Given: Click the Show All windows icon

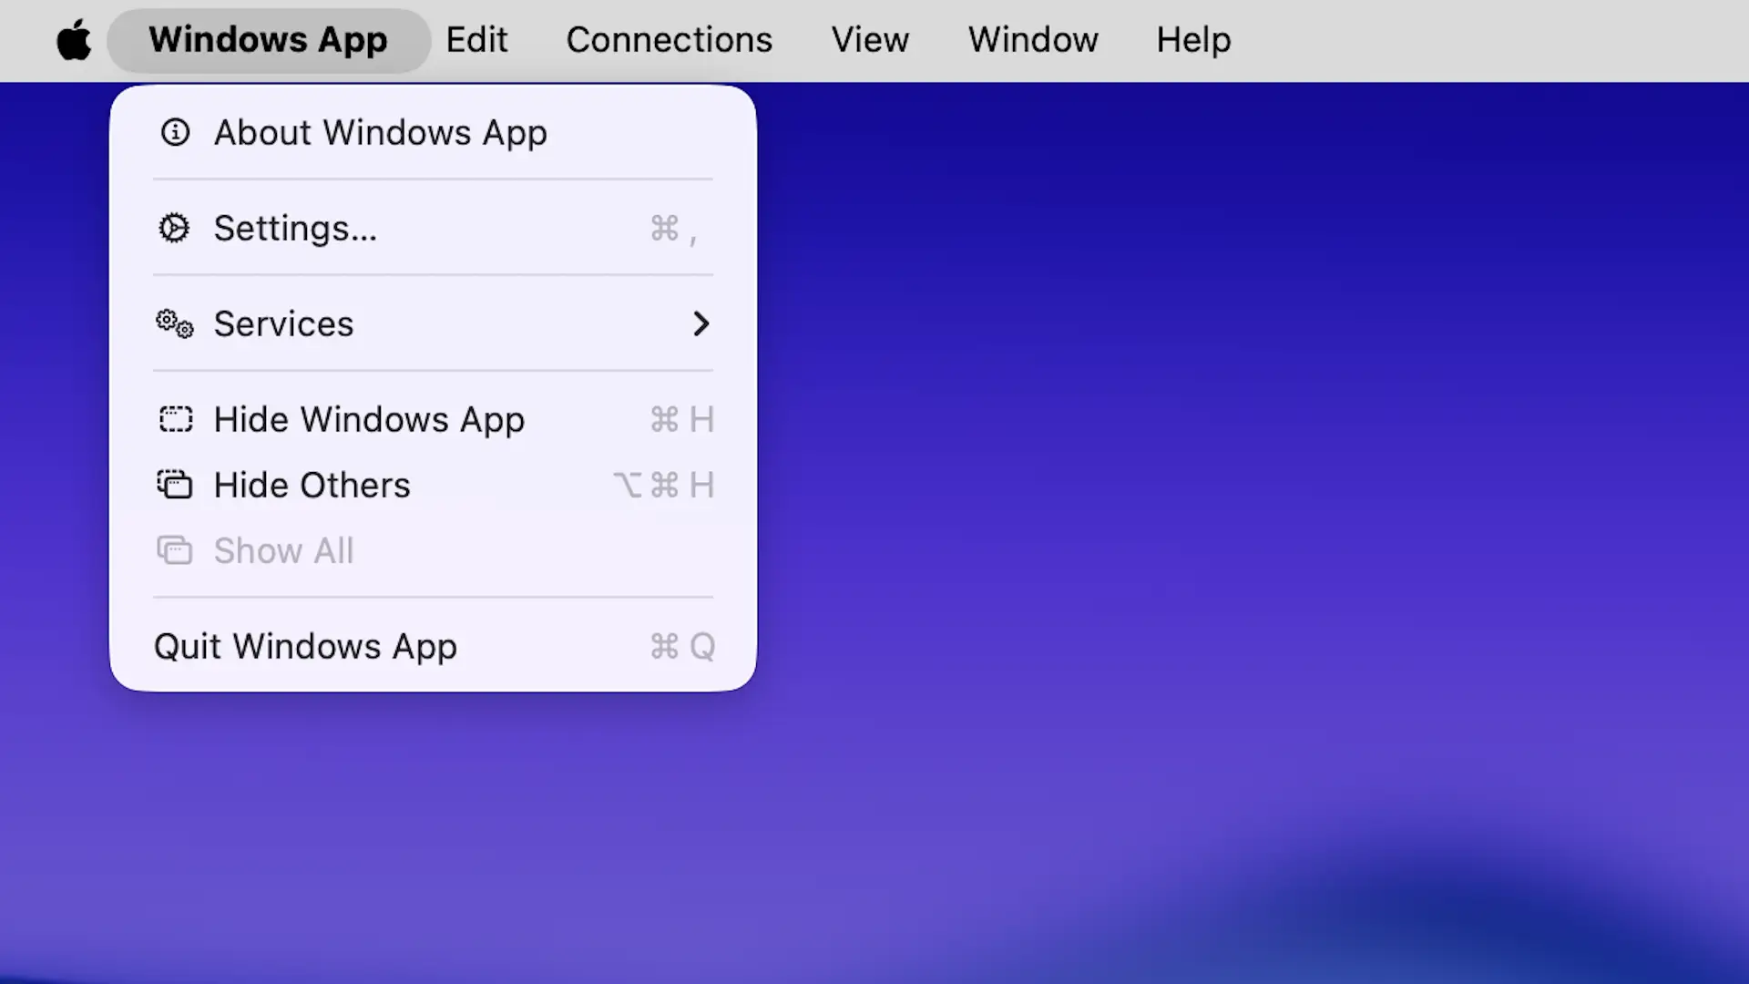Looking at the screenshot, I should 174,550.
